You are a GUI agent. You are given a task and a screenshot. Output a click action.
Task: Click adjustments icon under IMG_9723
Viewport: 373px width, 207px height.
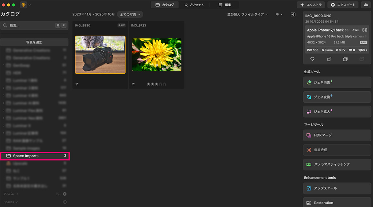point(133,84)
